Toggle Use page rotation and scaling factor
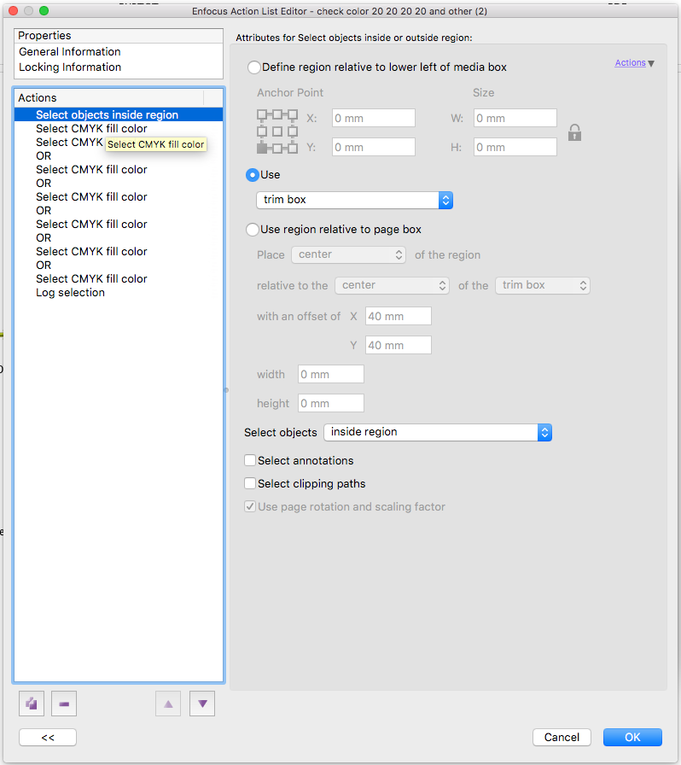This screenshot has height=765, width=681. point(250,506)
